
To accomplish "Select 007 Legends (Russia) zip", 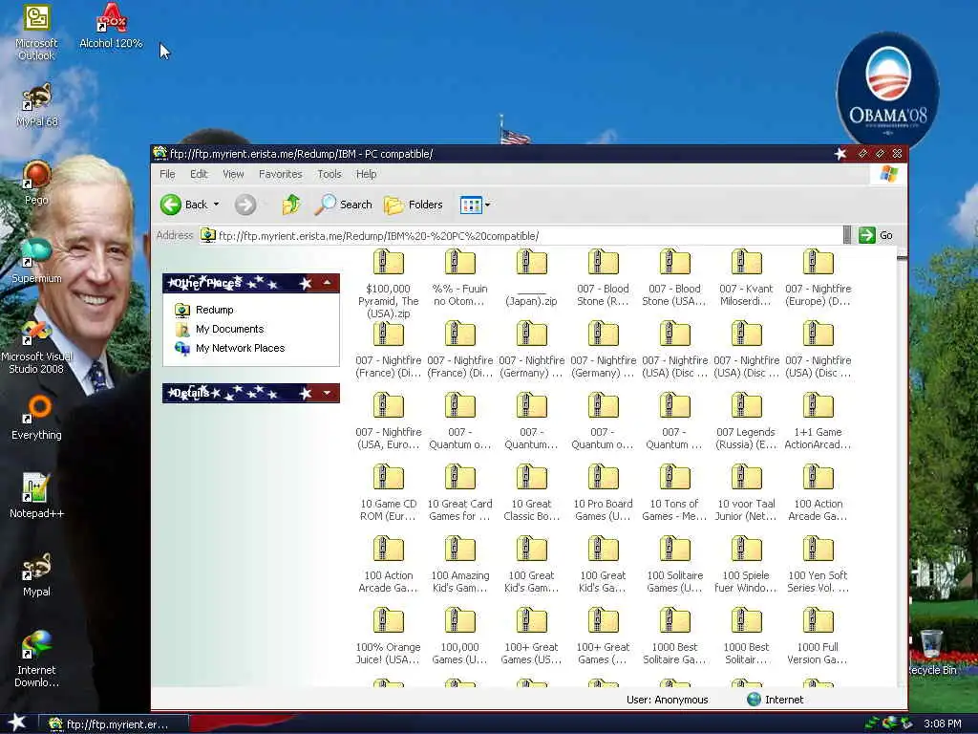I will pos(746,421).
